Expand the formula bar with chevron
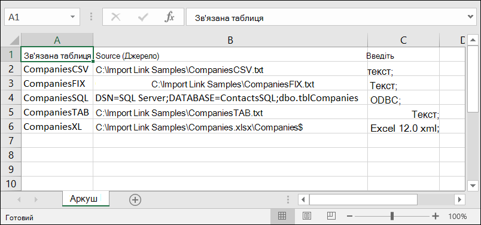 pos(471,17)
